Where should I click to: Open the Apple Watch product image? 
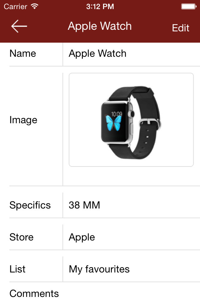131,119
